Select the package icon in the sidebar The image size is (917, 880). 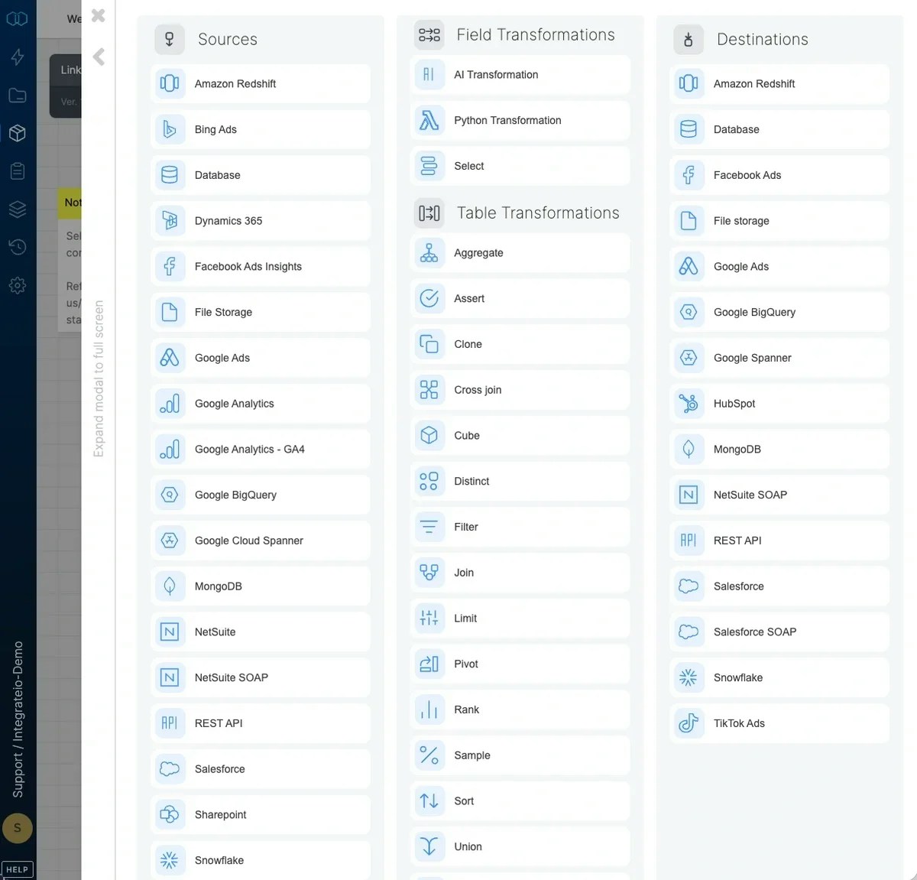[17, 133]
